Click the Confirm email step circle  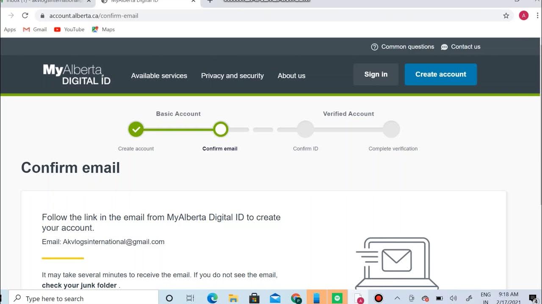221,130
